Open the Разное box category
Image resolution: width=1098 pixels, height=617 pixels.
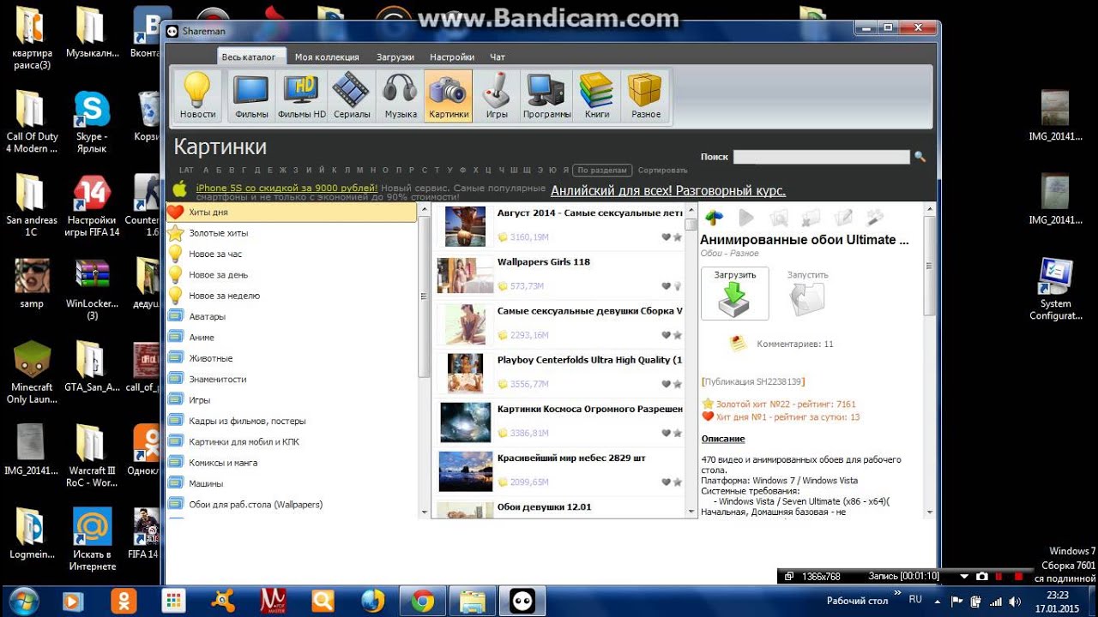[646, 95]
